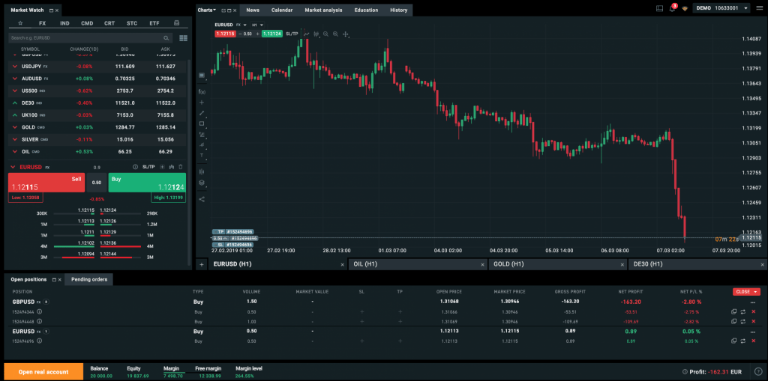
Task: Expand the DE30 row in Market Watch
Action: (15, 103)
